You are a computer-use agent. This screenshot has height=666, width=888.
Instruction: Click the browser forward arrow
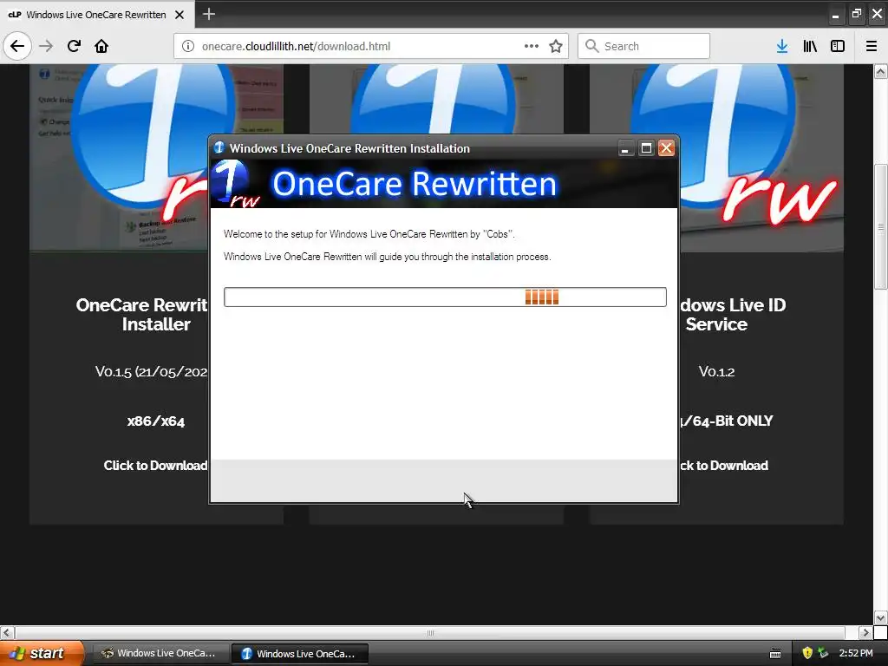[46, 46]
